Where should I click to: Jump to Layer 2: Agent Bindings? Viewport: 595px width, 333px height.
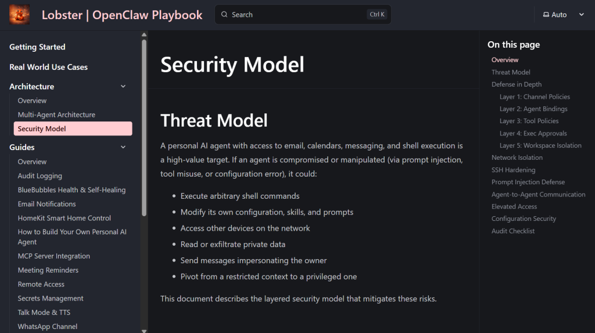coord(533,109)
